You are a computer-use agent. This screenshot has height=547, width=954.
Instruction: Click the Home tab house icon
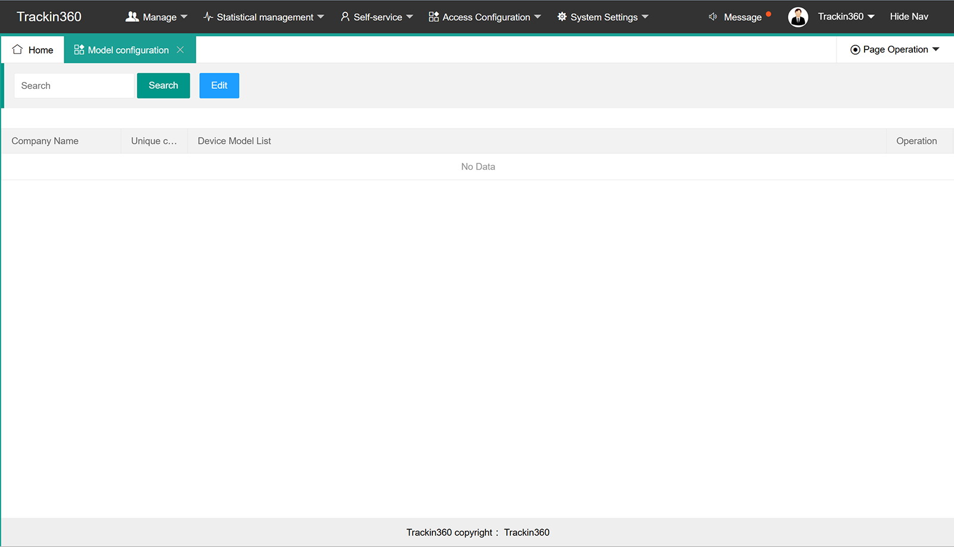tap(17, 49)
